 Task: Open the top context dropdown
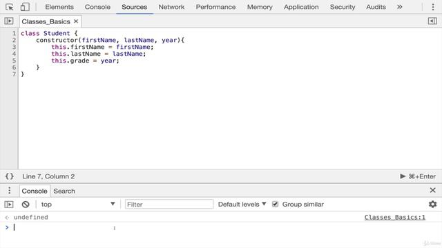tap(78, 205)
